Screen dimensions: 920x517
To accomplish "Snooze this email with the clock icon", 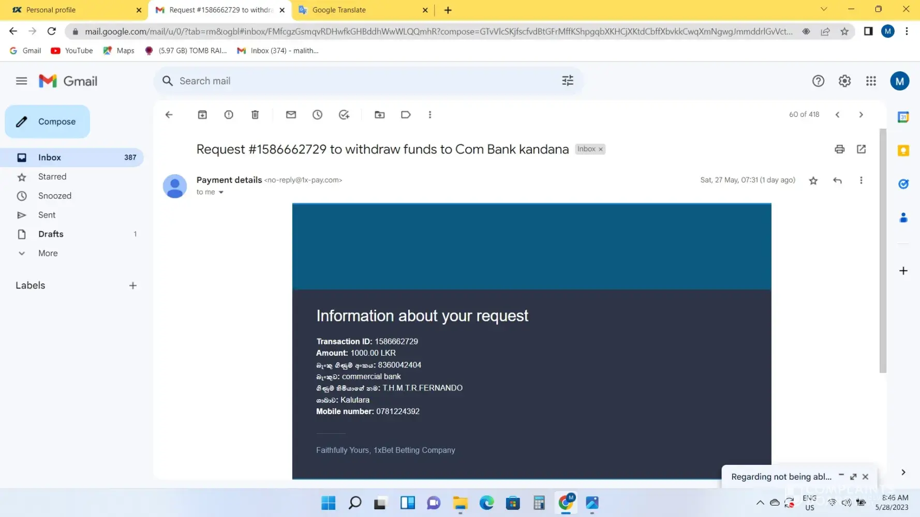I will point(317,115).
